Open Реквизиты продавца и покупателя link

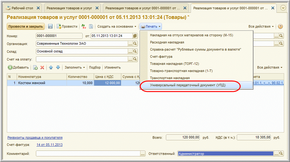click(x=35, y=137)
